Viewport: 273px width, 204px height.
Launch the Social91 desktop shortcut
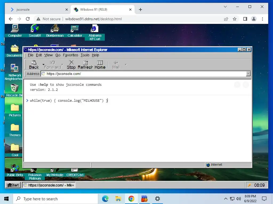click(x=35, y=31)
